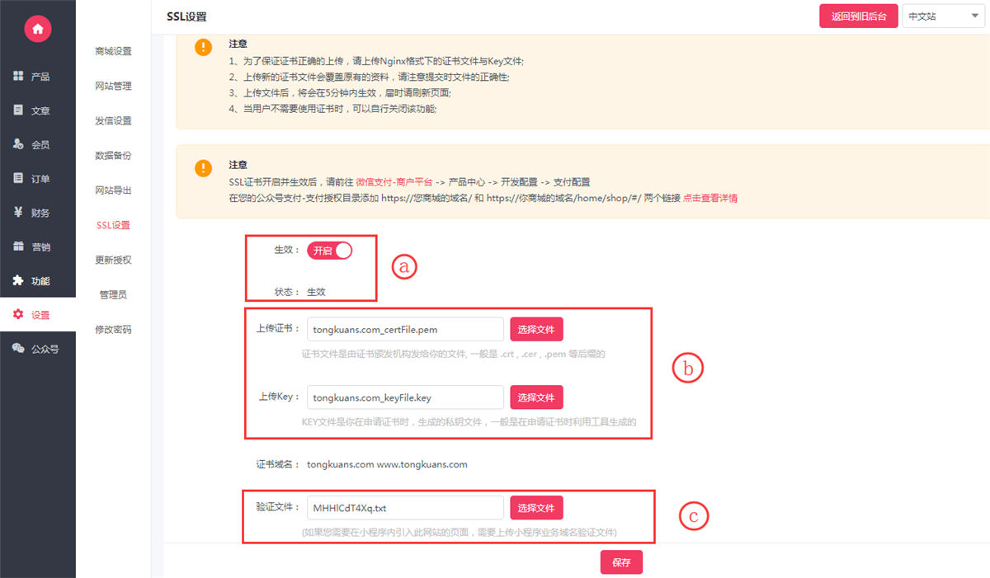
Task: Choose file for 上传Key
Action: (536, 397)
